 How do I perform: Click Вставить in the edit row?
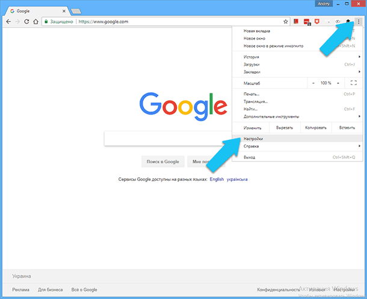[347, 128]
